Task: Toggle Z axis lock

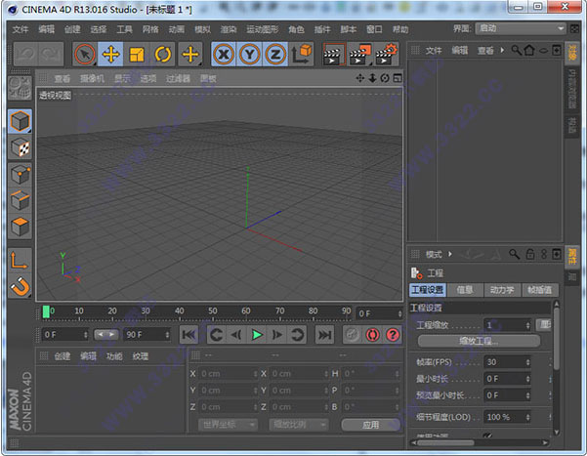Action: [x=275, y=55]
